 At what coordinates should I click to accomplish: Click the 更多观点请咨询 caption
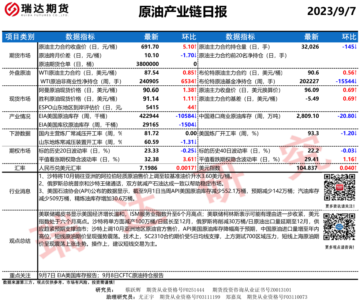click(339, 247)
